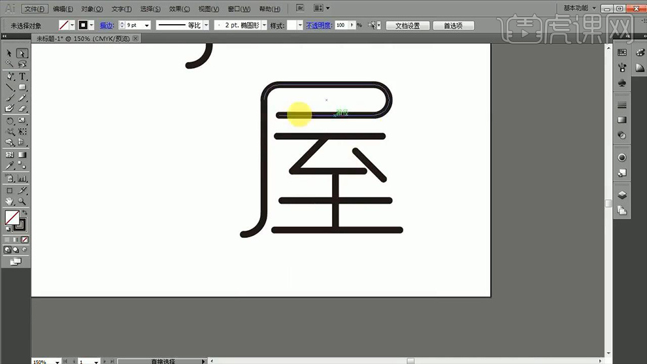
Task: Click the 首选项 button
Action: point(452,25)
